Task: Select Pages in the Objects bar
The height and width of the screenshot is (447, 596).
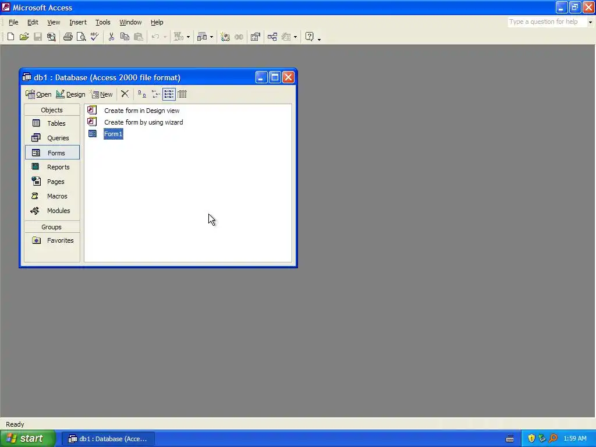Action: coord(52,182)
